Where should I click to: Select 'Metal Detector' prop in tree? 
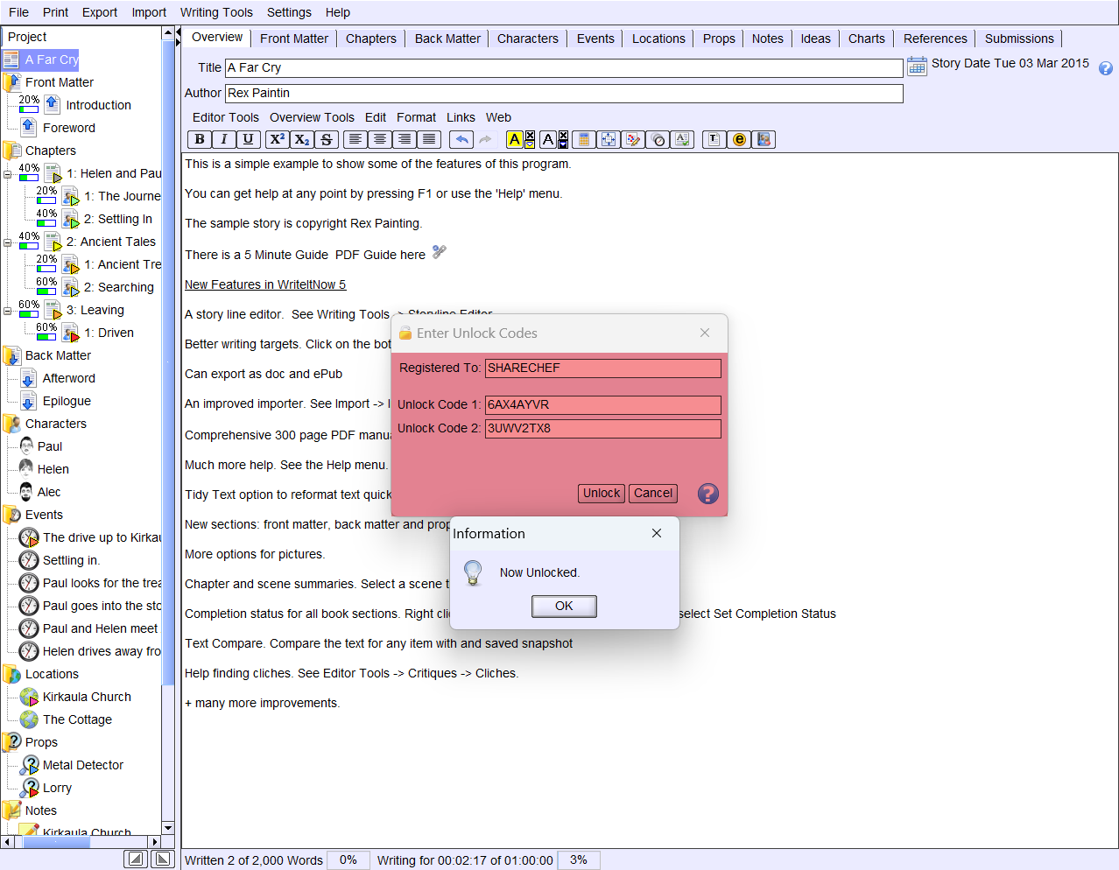point(83,765)
